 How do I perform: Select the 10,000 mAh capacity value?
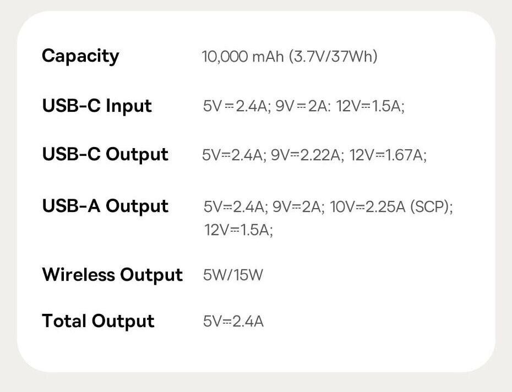click(243, 57)
